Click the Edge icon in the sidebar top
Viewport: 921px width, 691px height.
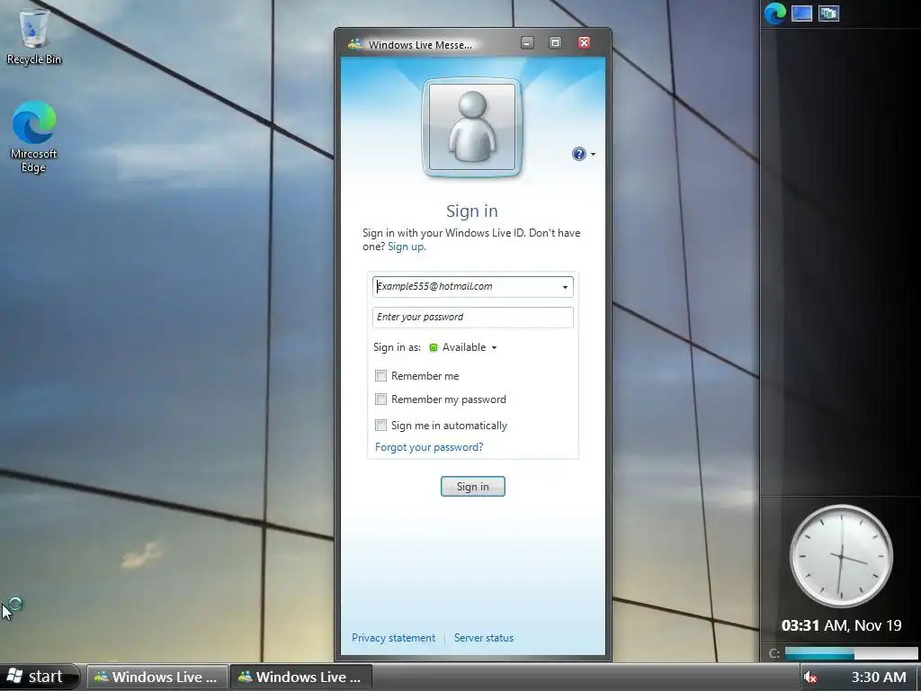[774, 13]
